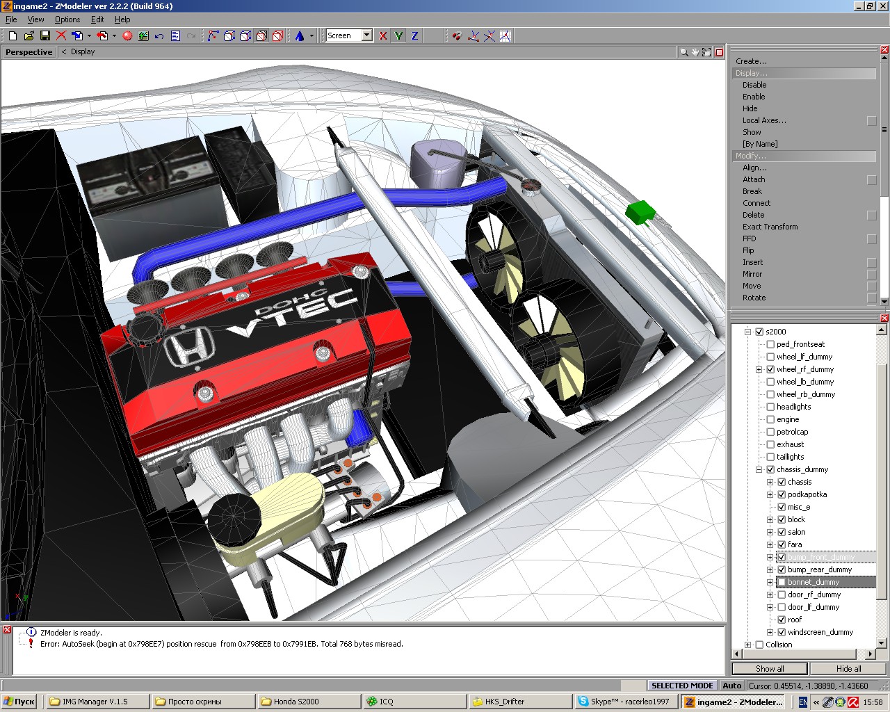Open the Help menu
The height and width of the screenshot is (712, 890).
click(122, 19)
